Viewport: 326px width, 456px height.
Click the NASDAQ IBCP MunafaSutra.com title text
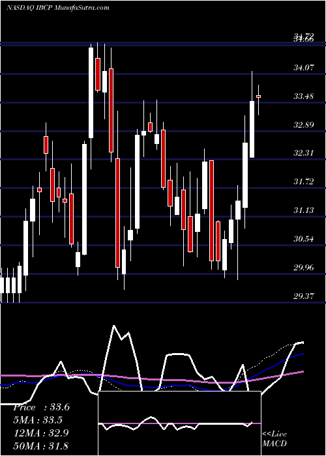point(57,8)
